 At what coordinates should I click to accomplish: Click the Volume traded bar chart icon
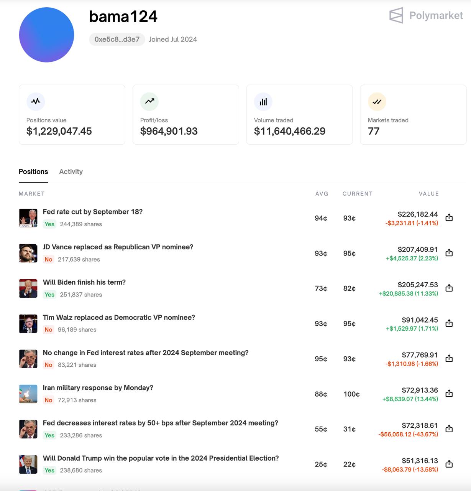tap(263, 101)
